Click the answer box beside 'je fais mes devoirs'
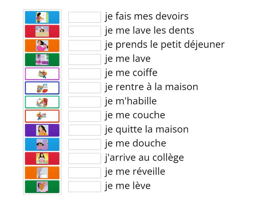Image resolution: width=272 pixels, height=204 pixels. [x=85, y=17]
